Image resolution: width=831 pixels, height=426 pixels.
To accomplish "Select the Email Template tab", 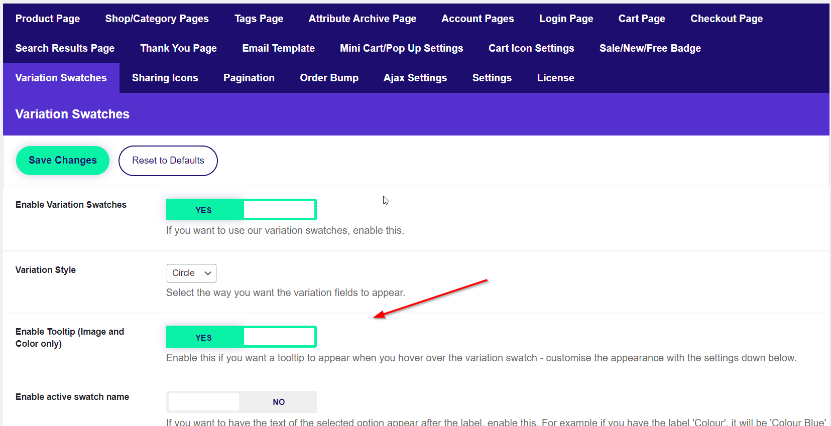I will coord(278,48).
